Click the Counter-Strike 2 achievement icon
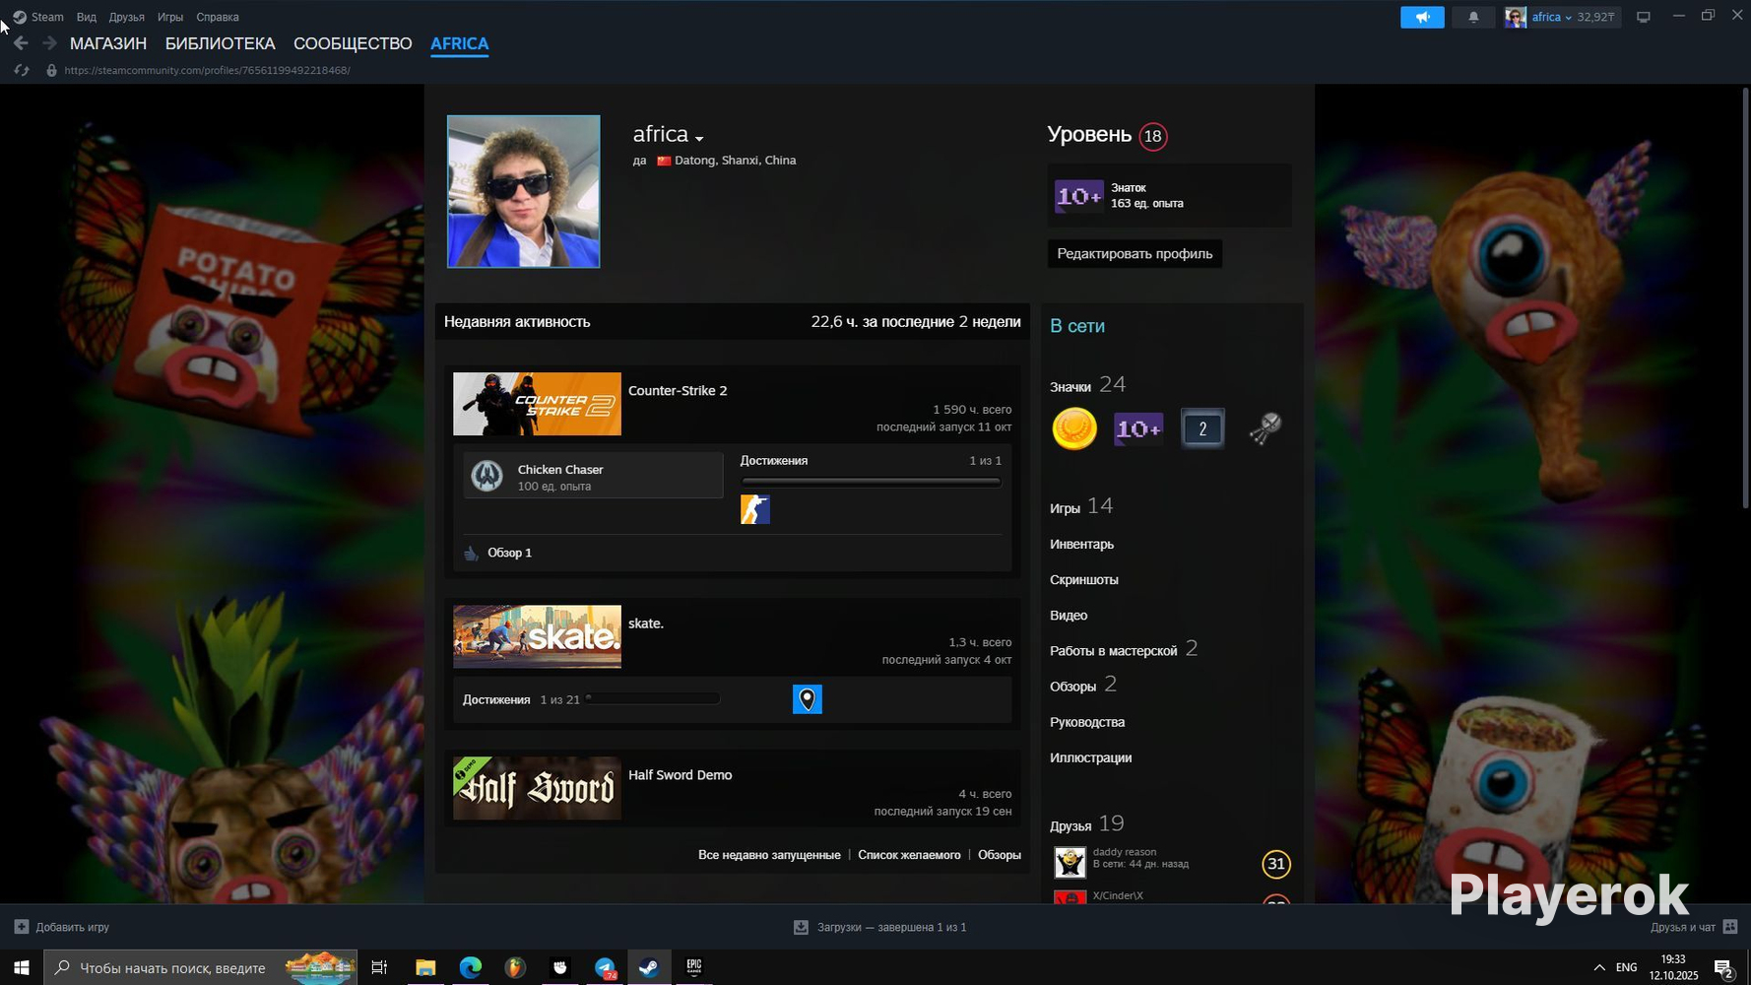This screenshot has width=1751, height=985. tap(755, 509)
